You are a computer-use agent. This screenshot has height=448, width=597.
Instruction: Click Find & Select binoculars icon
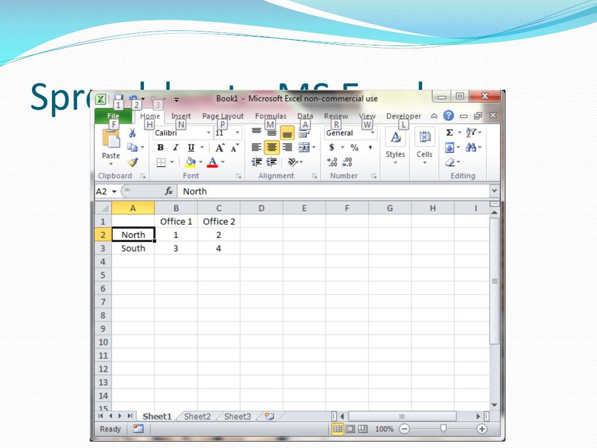tap(471, 148)
